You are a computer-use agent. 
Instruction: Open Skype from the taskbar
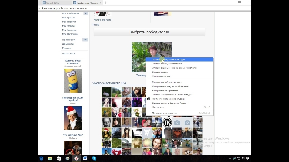(x=94, y=158)
